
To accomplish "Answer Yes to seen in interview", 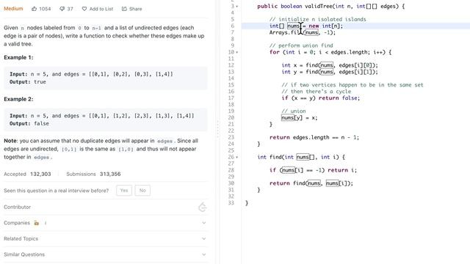I will tap(124, 191).
